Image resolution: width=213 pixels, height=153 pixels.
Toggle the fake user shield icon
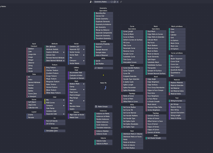pos(112,2)
